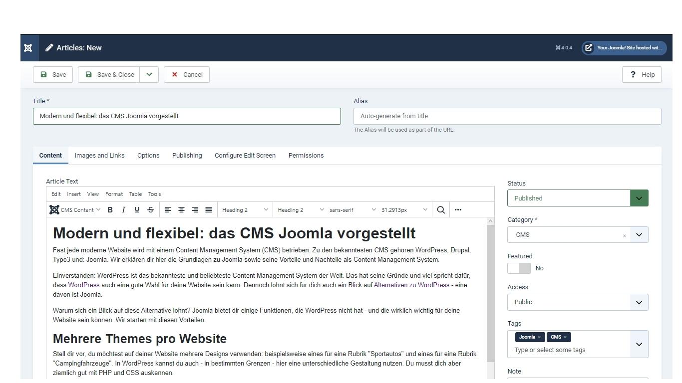
Task: Click the main article heading in editor
Action: (x=234, y=233)
